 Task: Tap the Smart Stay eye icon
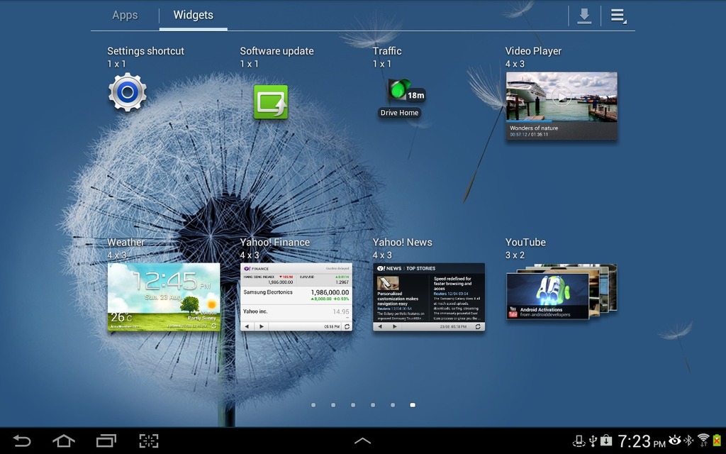coord(675,440)
